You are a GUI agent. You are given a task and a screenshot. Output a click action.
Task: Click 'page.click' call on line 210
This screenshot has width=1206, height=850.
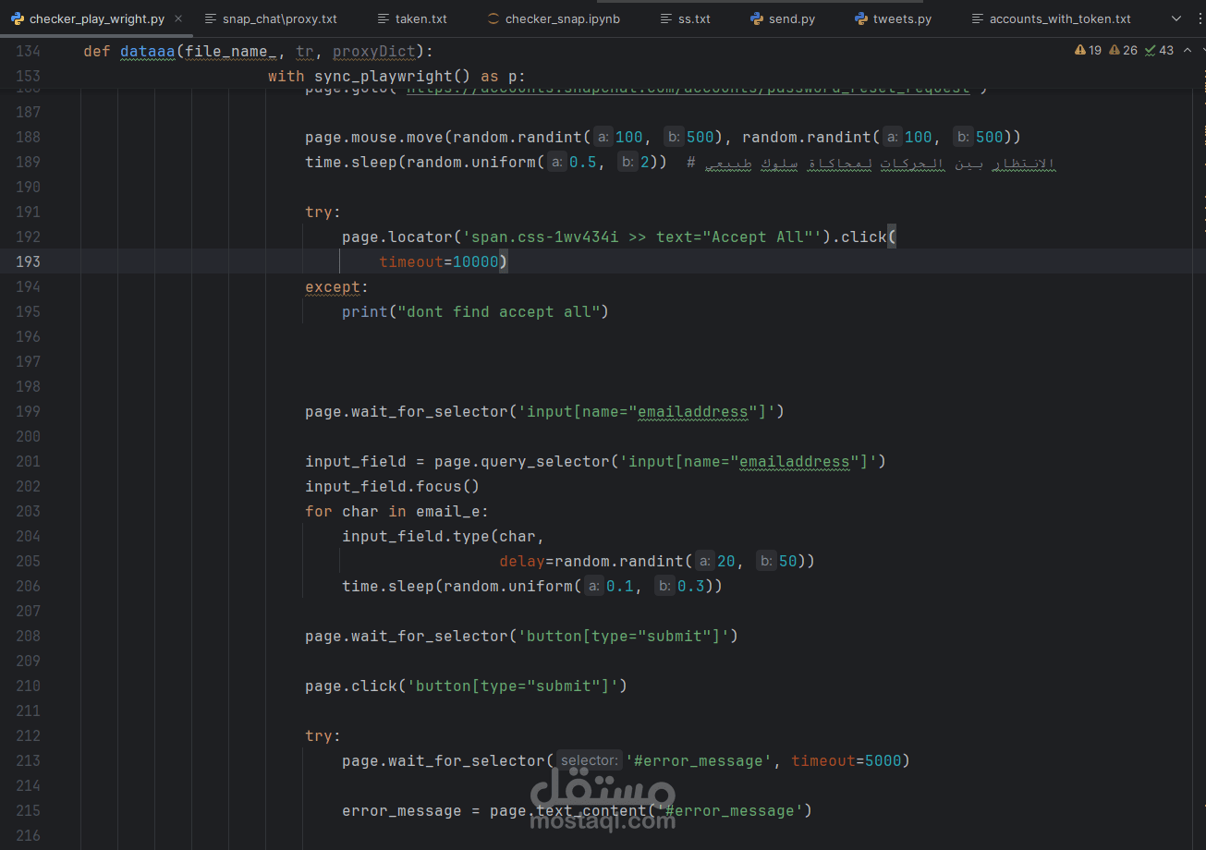[x=351, y=686]
